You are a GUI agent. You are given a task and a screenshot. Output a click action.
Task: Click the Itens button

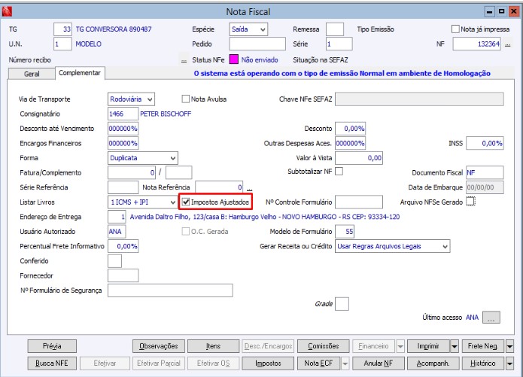(x=213, y=346)
